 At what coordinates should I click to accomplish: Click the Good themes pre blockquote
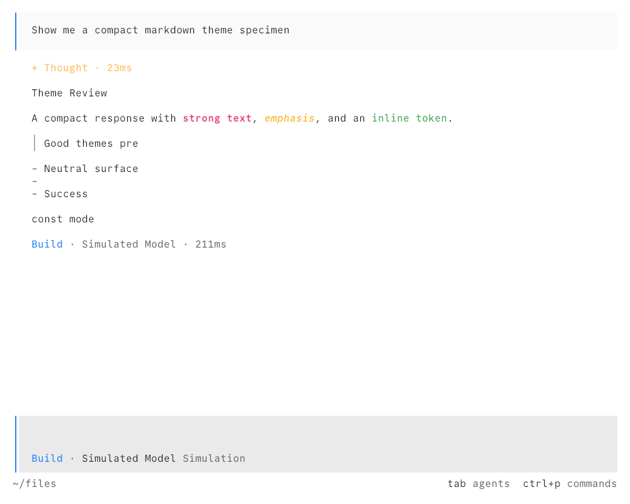(x=91, y=144)
